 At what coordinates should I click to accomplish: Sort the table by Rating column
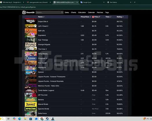120,17
